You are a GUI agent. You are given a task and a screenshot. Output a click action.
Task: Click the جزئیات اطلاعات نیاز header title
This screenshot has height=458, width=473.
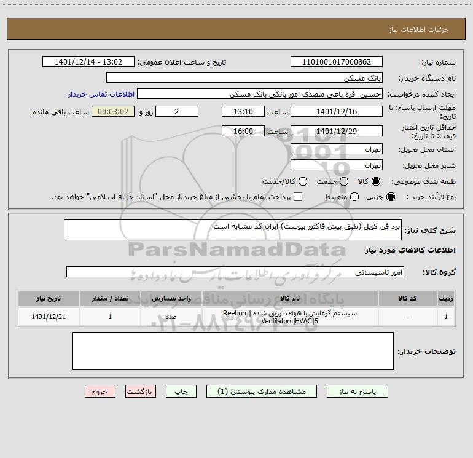point(418,30)
